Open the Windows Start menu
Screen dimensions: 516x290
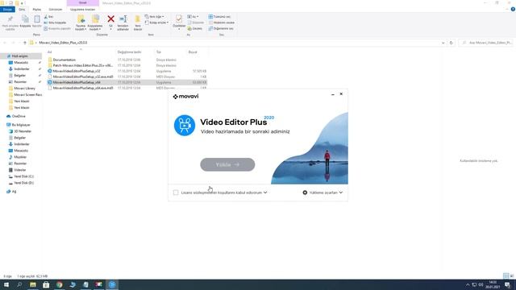(x=6, y=284)
